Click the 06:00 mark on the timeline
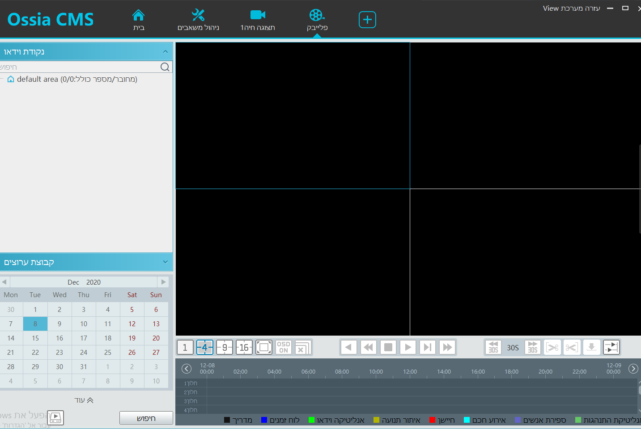This screenshot has width=641, height=429. [308, 372]
